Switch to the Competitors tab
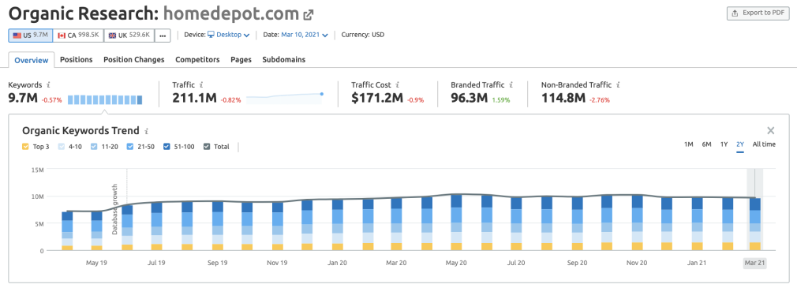The width and height of the screenshot is (797, 288). (x=197, y=59)
